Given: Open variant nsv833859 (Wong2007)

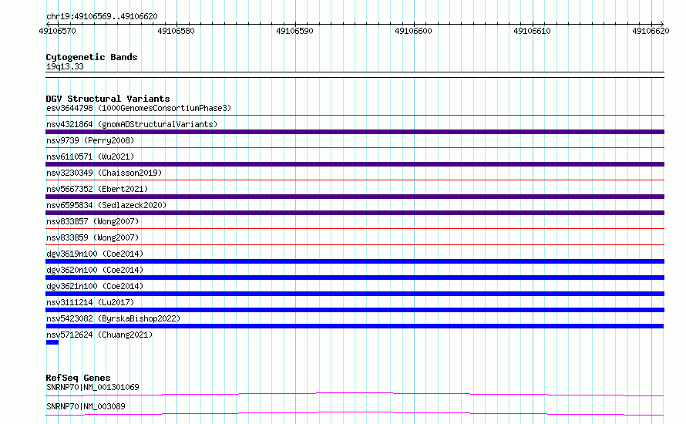Looking at the screenshot, I should click(x=92, y=237).
